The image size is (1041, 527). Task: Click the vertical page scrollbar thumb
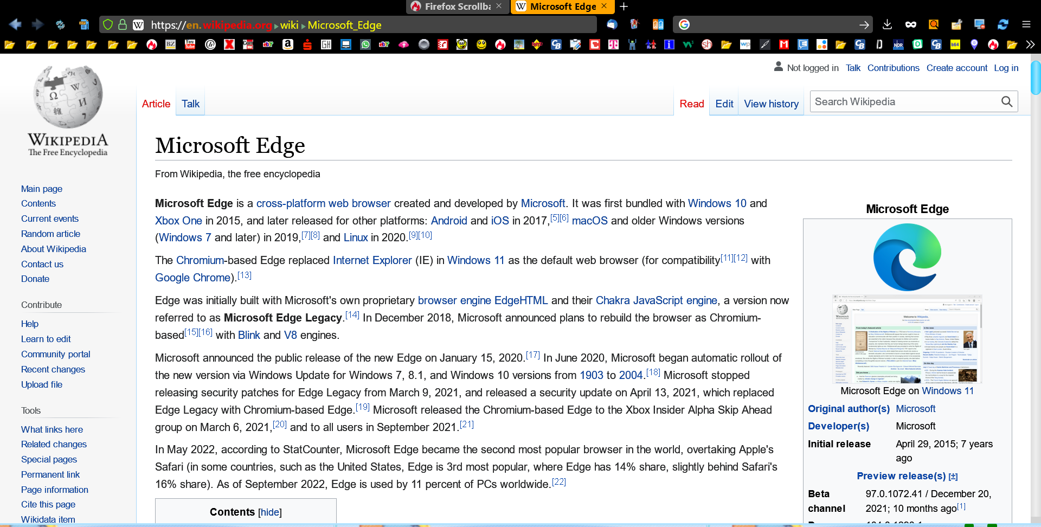click(x=1036, y=78)
